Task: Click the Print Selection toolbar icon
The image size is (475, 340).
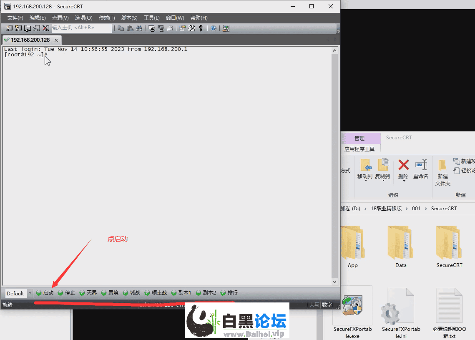Action: point(161,28)
